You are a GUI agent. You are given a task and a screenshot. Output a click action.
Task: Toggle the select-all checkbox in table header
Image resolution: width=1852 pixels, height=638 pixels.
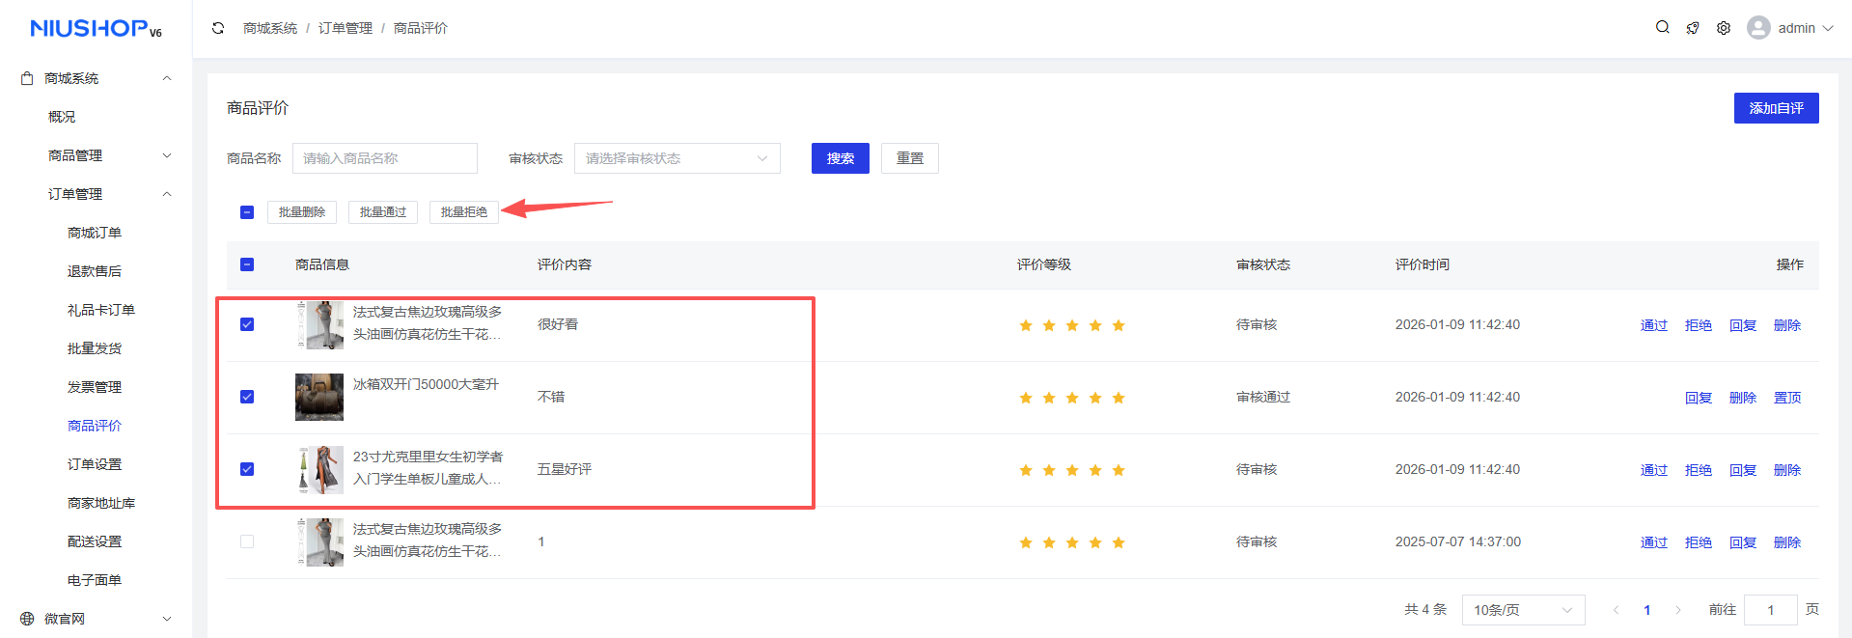[247, 264]
